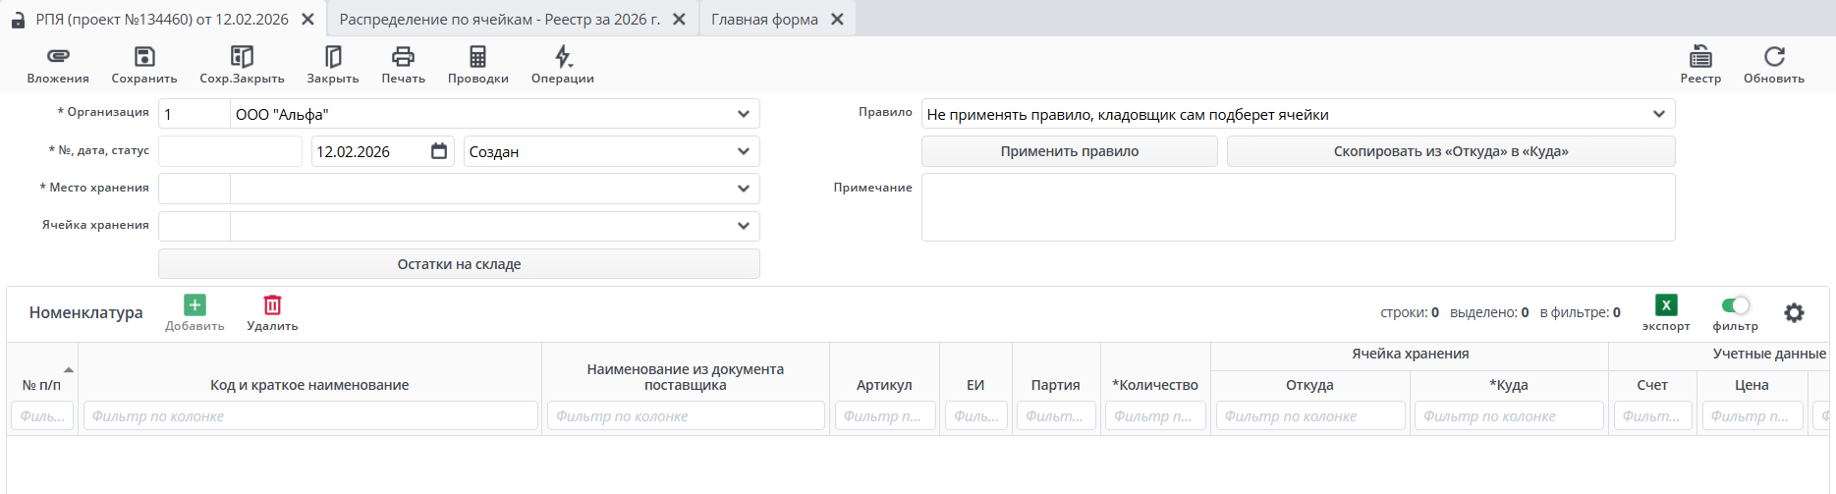The height and width of the screenshot is (494, 1836).
Task: Toggle the фильтр switch off
Action: click(x=1736, y=305)
